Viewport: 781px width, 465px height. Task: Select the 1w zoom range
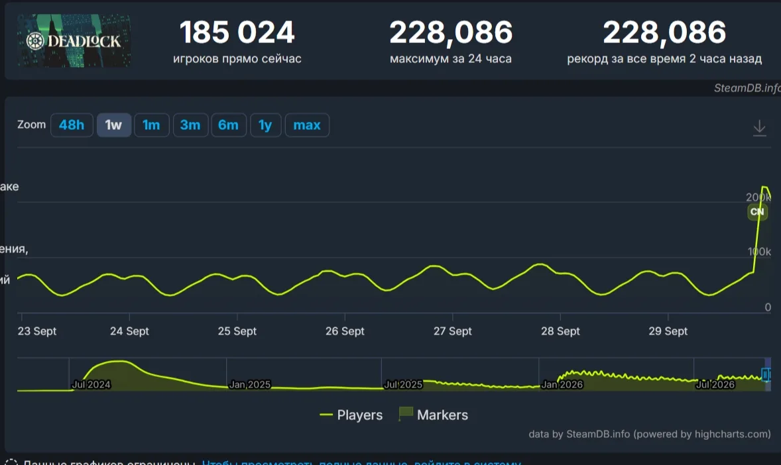pos(113,125)
